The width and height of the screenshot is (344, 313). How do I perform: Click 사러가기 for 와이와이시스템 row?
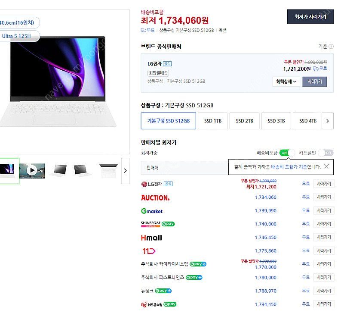click(324, 264)
